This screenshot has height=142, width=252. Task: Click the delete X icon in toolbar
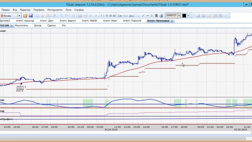[54, 16]
